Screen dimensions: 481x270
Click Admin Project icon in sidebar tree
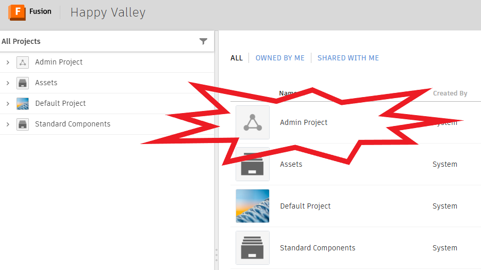click(23, 62)
